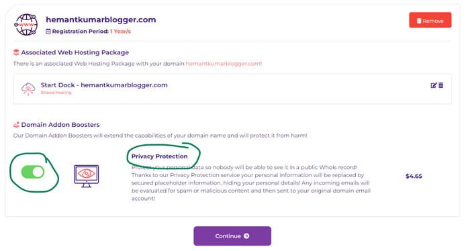Viewport: 470px width, 251px height.
Task: Open the pink hemantkumarblogger.com domain link
Action: pyautogui.click(x=223, y=64)
